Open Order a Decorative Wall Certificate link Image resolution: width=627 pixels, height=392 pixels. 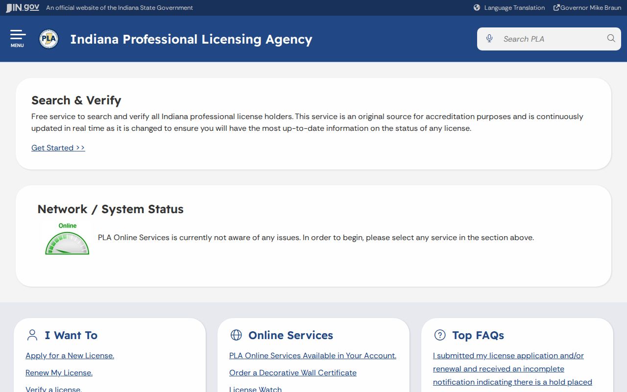coord(293,373)
